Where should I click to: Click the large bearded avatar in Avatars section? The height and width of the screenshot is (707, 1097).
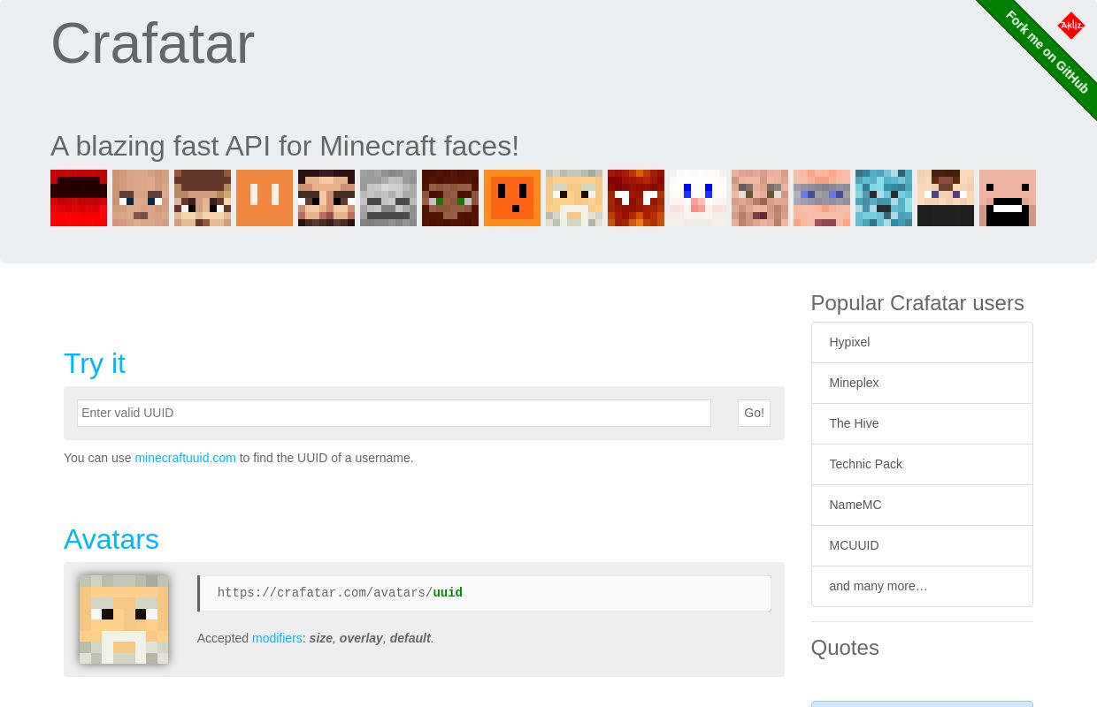click(x=124, y=620)
